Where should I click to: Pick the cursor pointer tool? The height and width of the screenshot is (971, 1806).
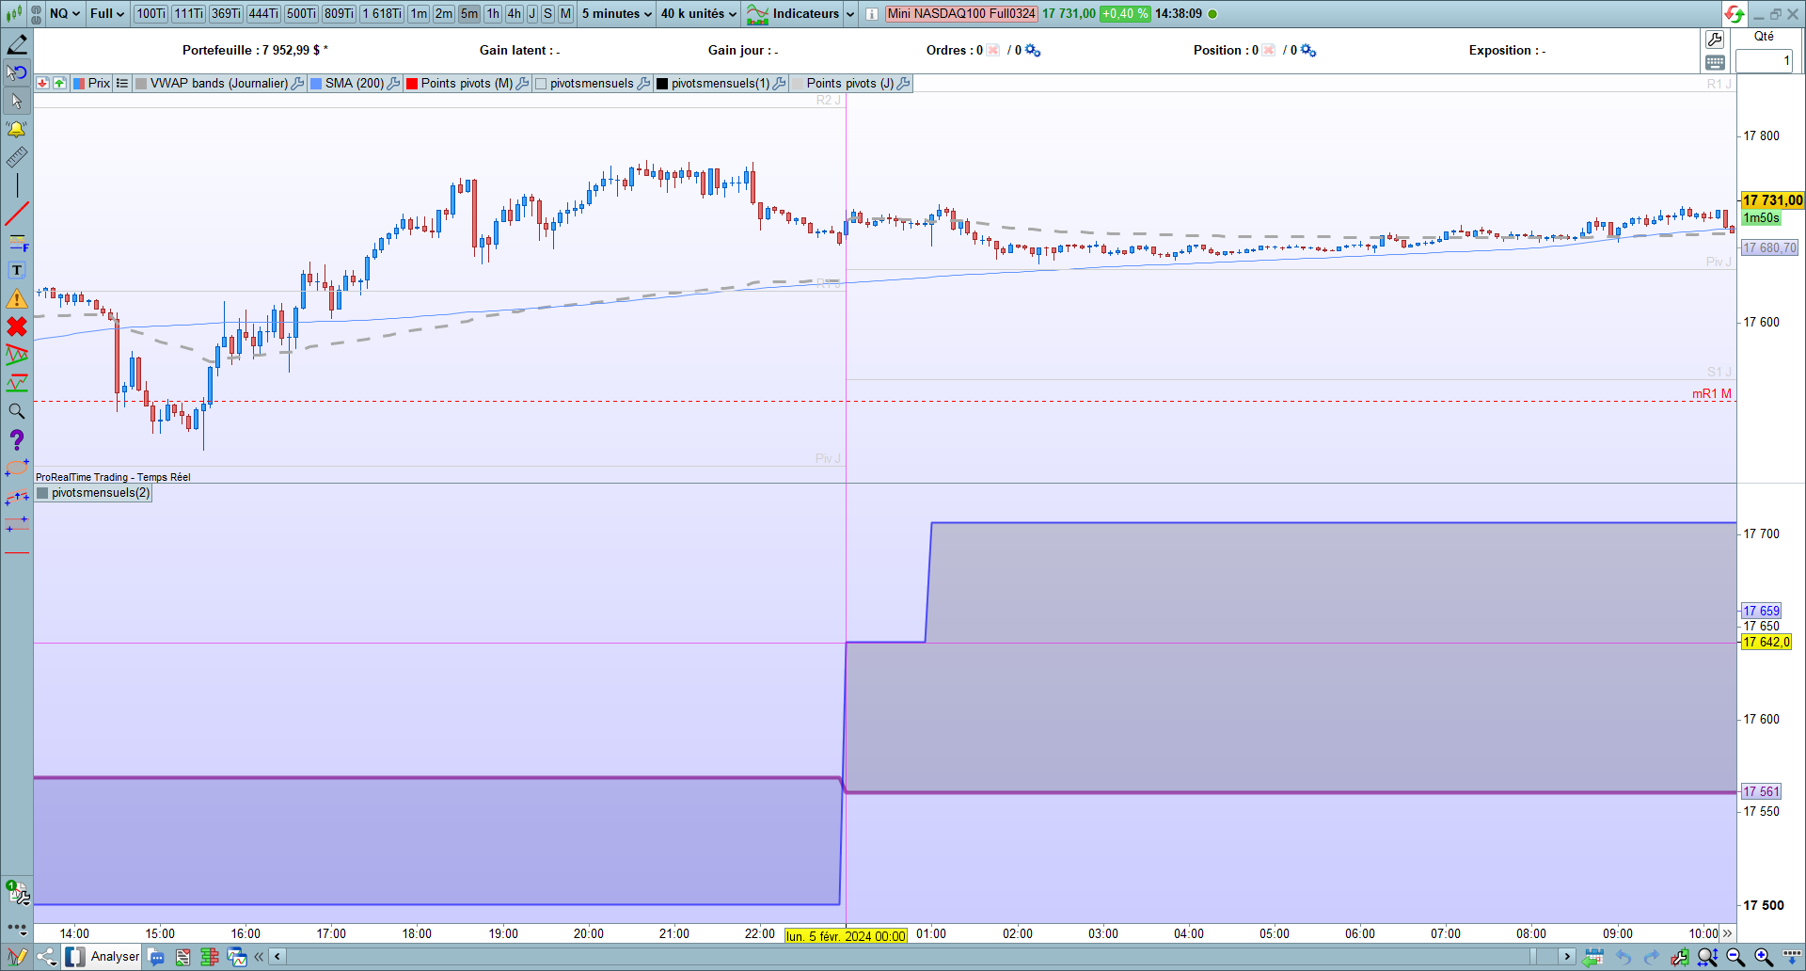coord(17,101)
